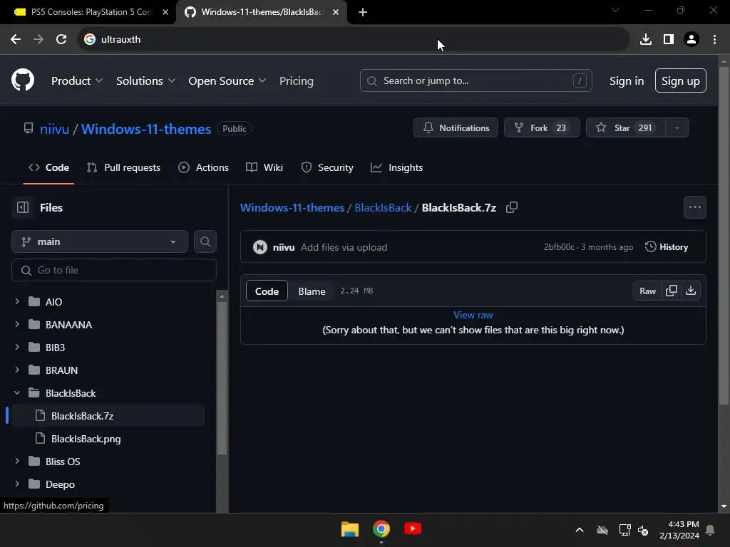This screenshot has width=730, height=547.
Task: Go back with browser back arrow
Action: [x=16, y=40]
